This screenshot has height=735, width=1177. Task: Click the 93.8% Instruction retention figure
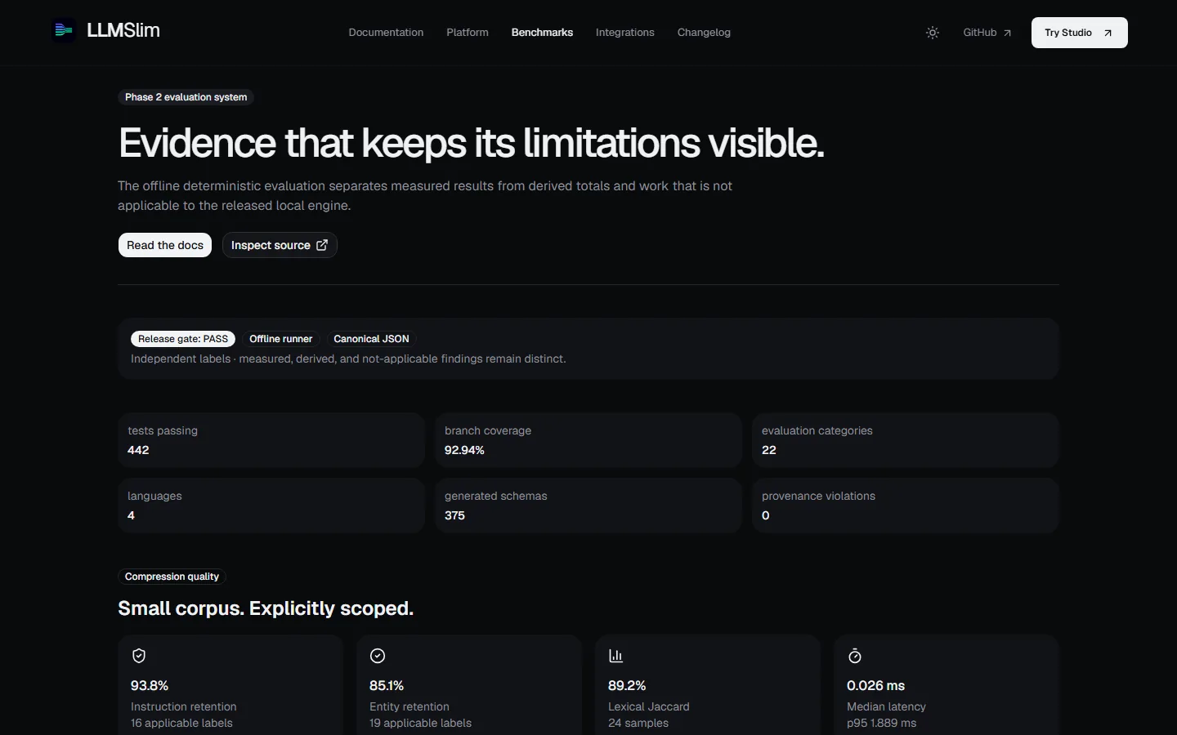click(x=150, y=685)
